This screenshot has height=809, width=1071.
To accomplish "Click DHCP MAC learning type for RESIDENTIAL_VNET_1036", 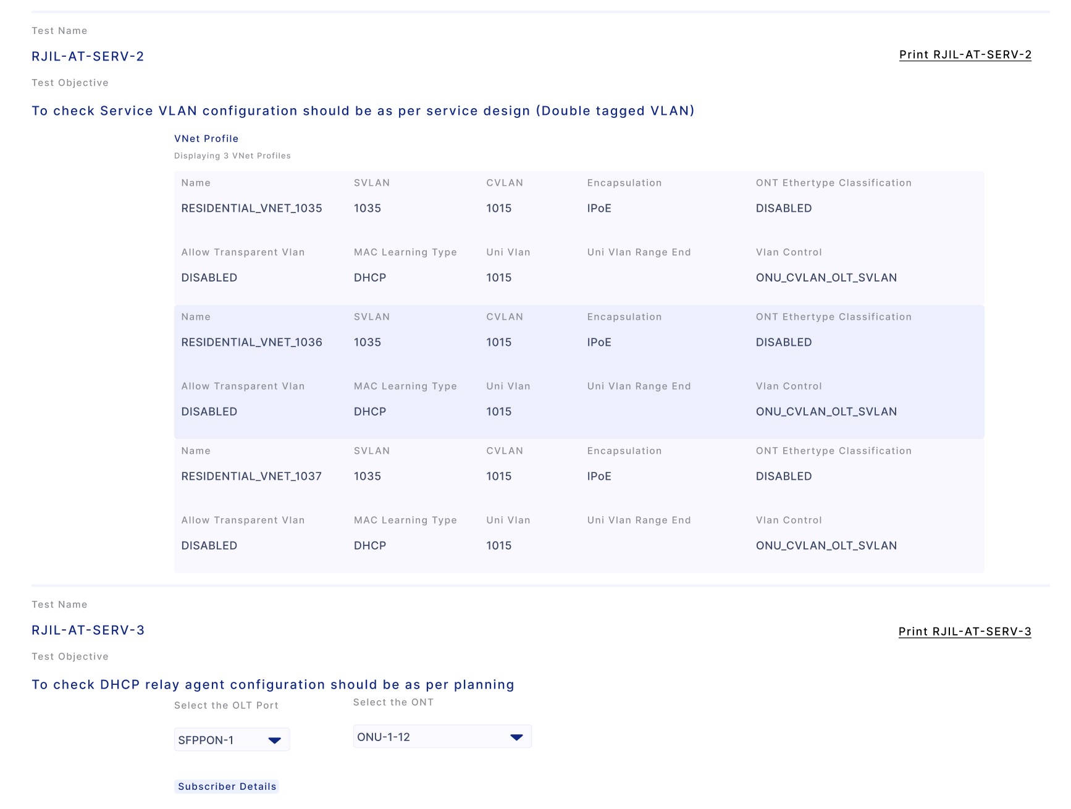I will pos(370,412).
